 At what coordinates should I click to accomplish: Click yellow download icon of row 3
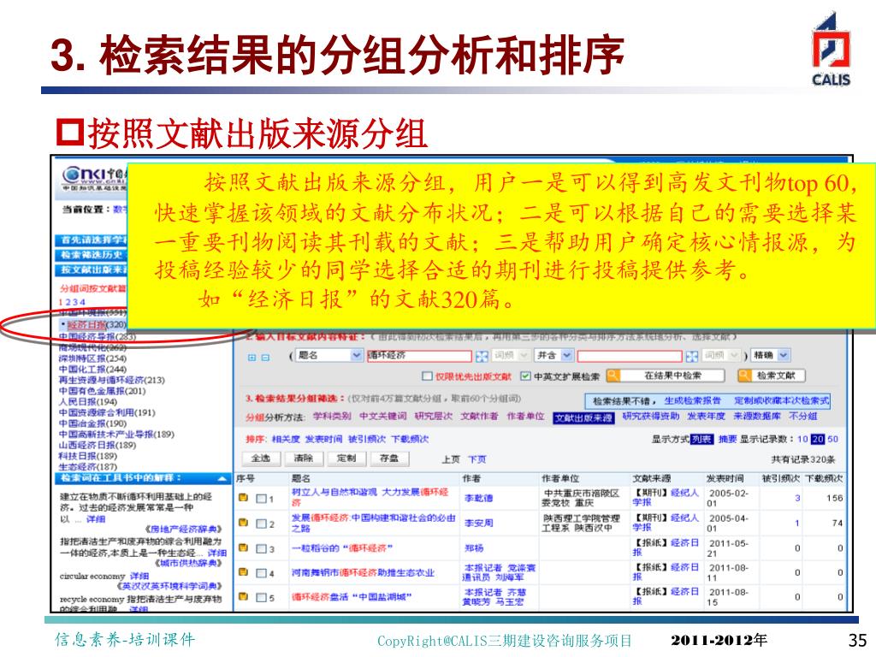(x=243, y=547)
